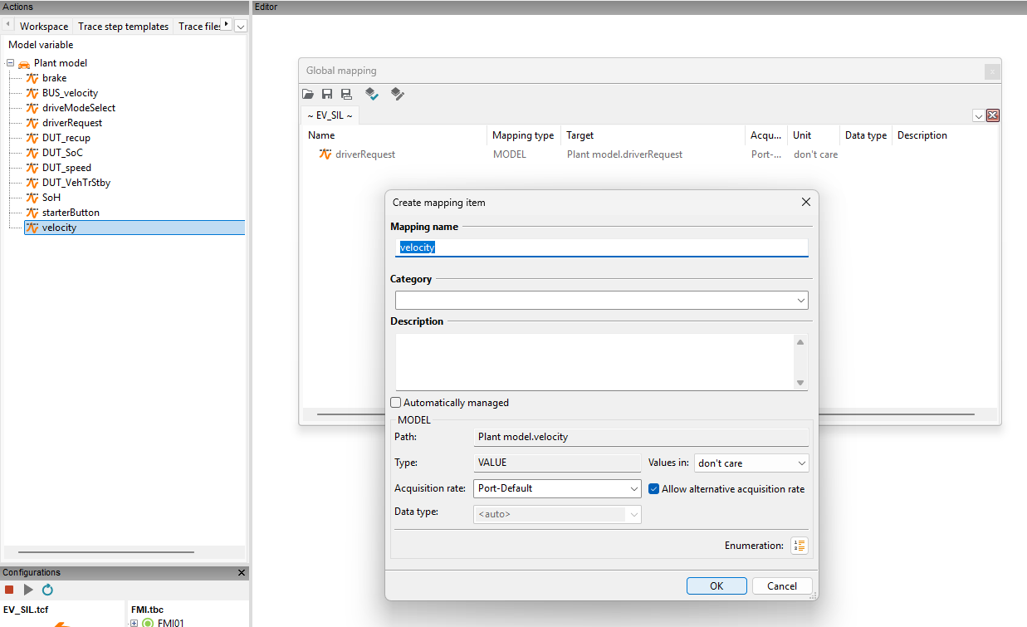This screenshot has width=1027, height=627.
Task: Click the check mapping icon with checkmark
Action: click(372, 95)
